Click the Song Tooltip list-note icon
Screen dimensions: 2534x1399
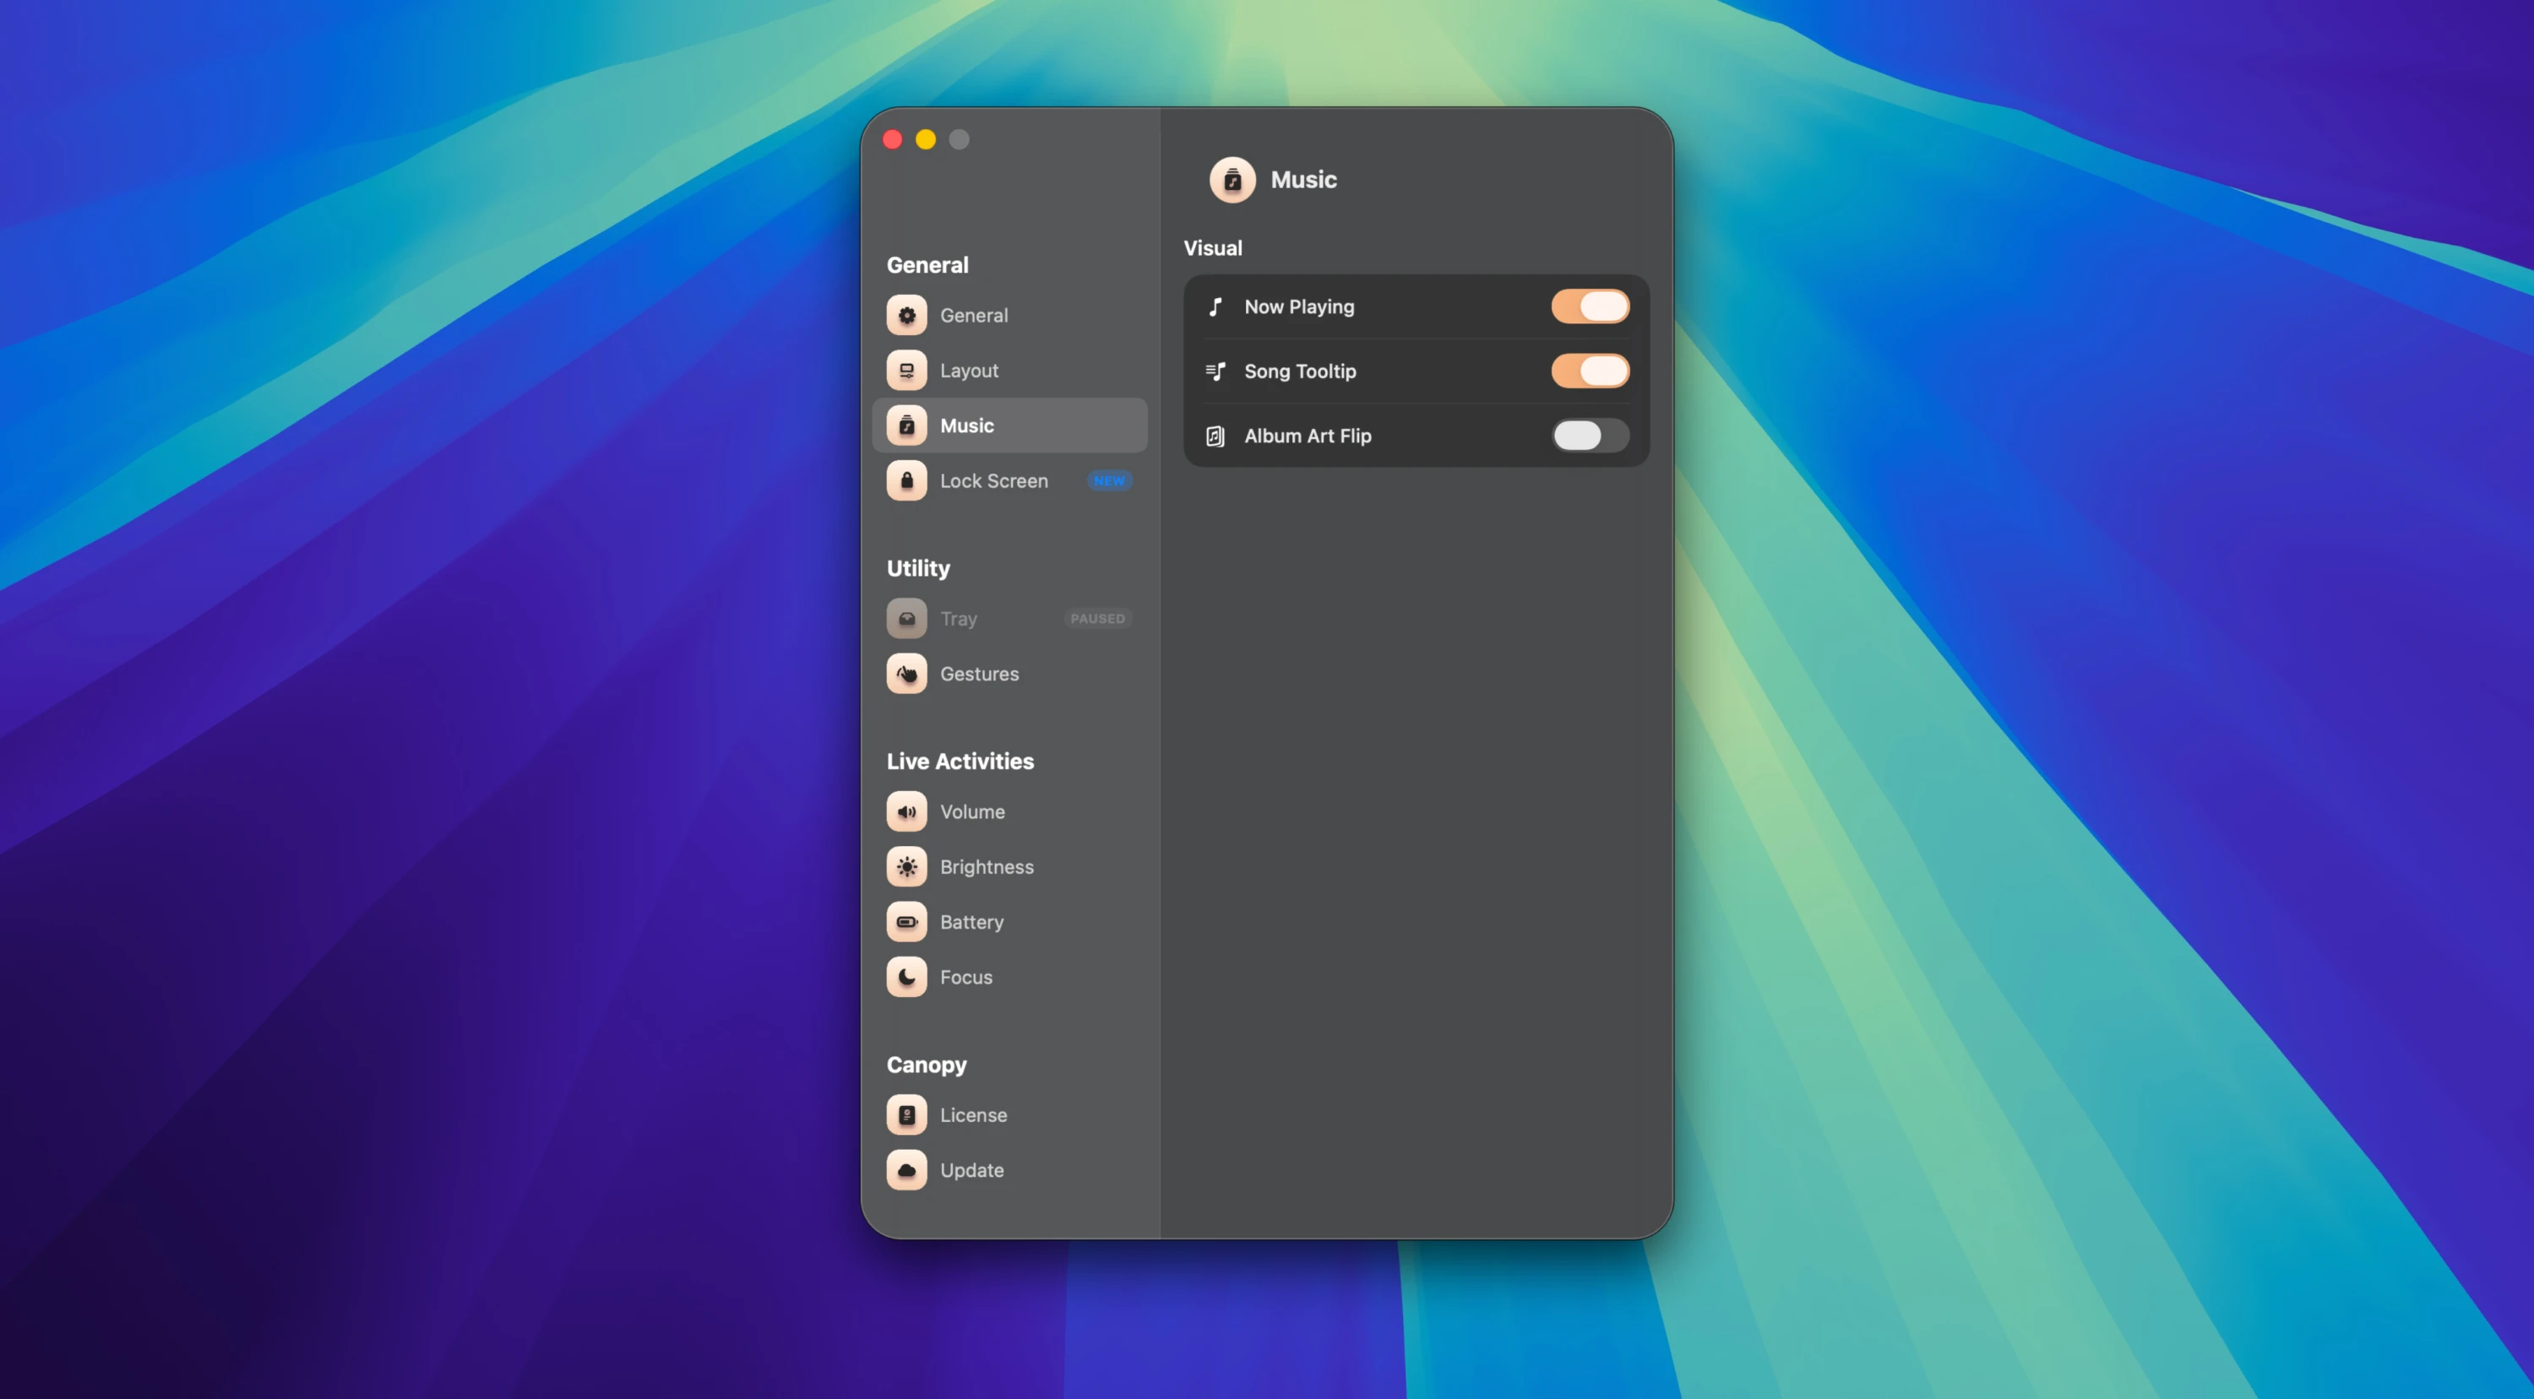pos(1215,371)
